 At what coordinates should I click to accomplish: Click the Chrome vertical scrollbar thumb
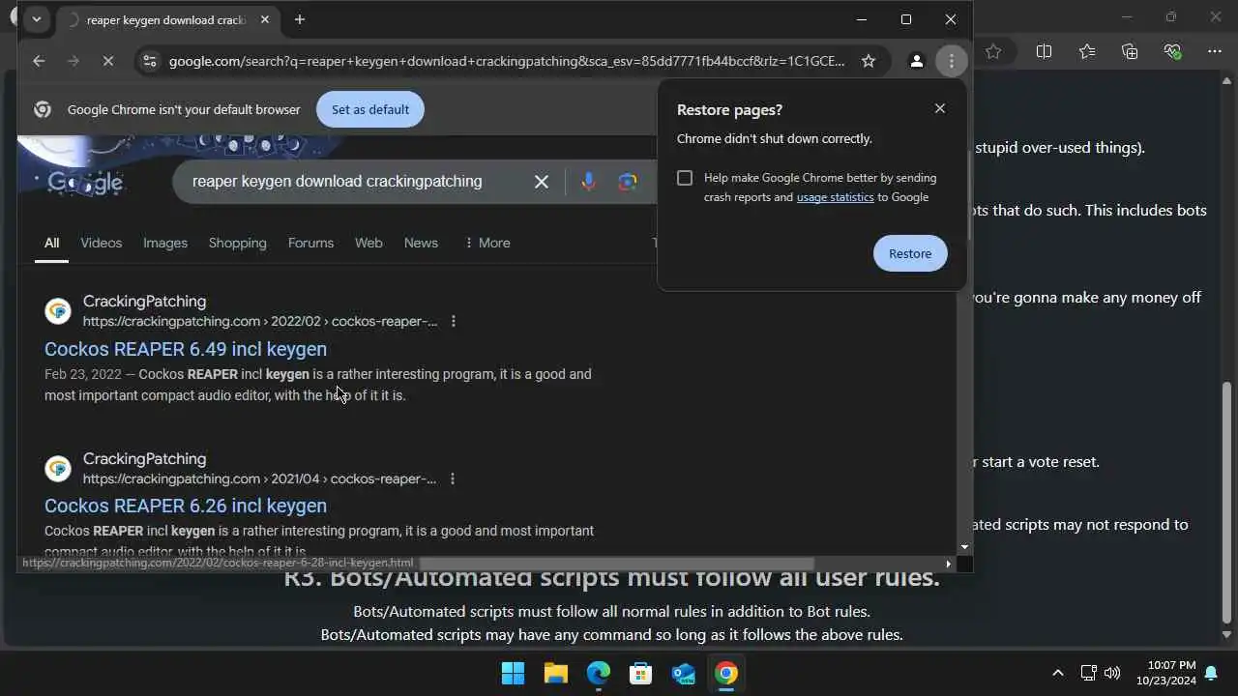point(968,196)
